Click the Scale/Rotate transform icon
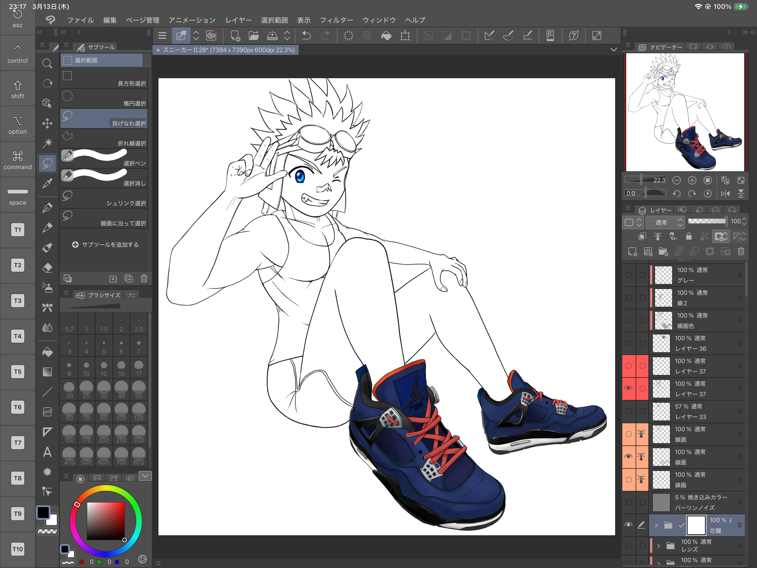 (x=405, y=35)
